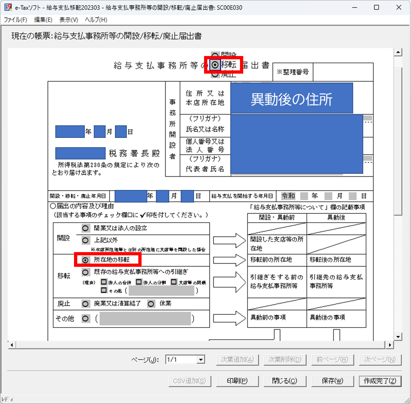This screenshot has height=404, width=411.
Task: Click the horizontal scrollbar left arrow
Action: coord(12,345)
